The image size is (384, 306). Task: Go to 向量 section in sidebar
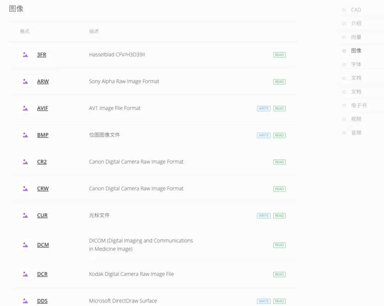click(356, 37)
